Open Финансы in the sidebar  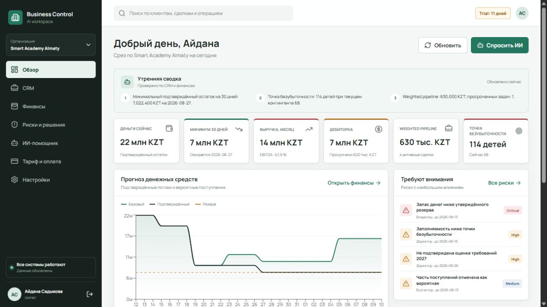point(51,107)
